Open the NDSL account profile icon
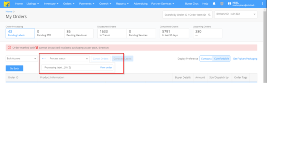The width and height of the screenshot is (285, 160). pos(229,3)
